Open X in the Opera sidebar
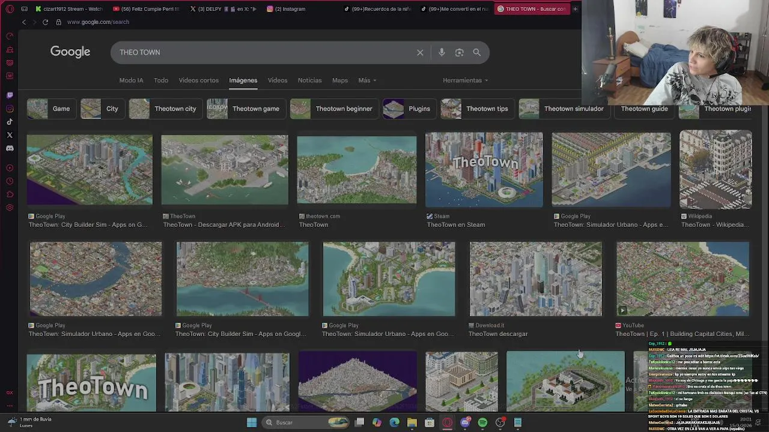This screenshot has width=769, height=432. click(x=10, y=135)
